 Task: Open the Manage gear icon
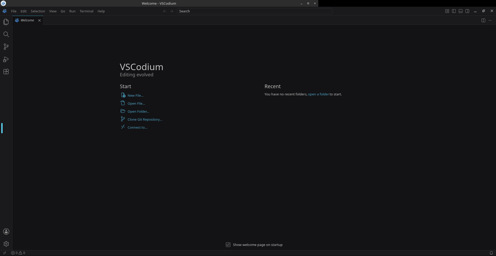tap(6, 244)
